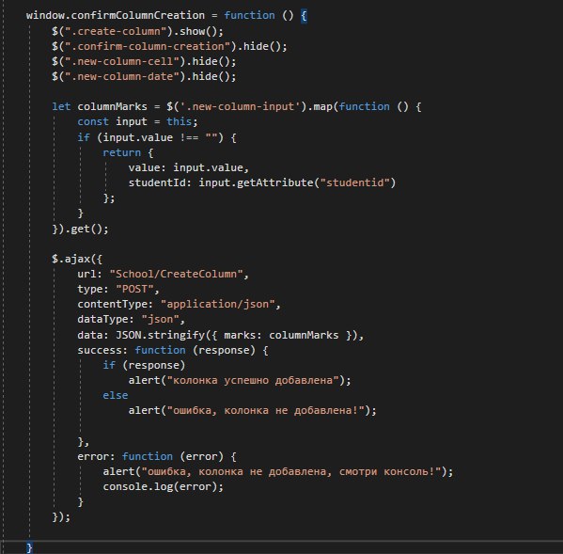Click the 'if (response)' line

coord(144,365)
